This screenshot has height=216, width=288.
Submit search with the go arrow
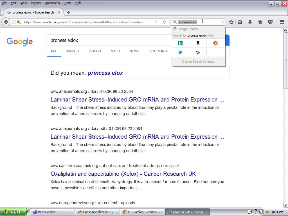(x=222, y=22)
